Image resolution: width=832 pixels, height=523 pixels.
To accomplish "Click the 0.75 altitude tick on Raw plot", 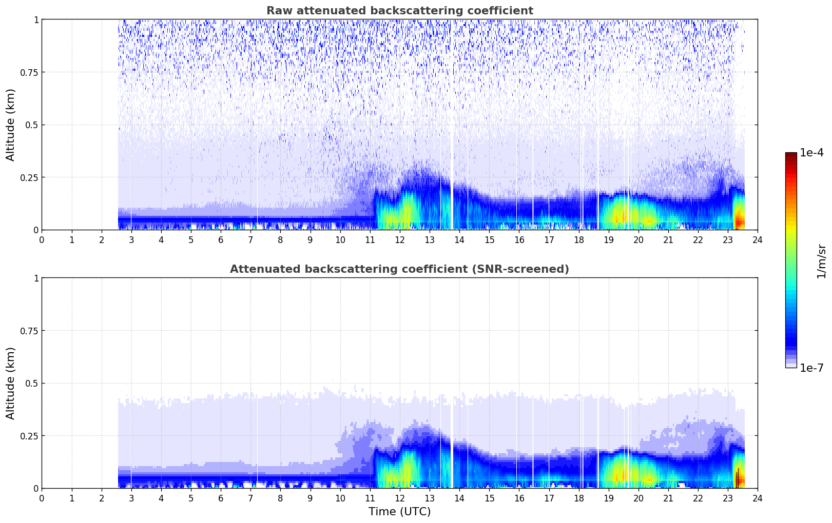I will pos(29,72).
